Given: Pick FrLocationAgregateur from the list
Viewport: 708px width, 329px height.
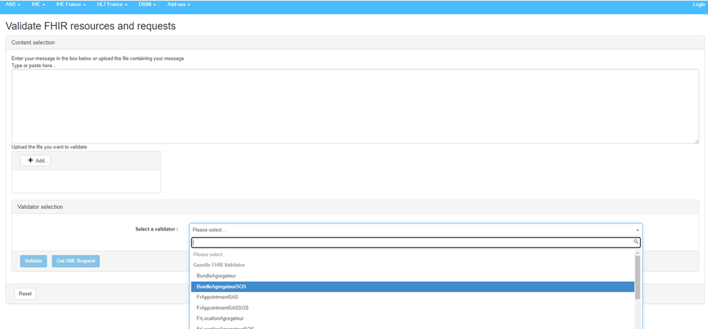Looking at the screenshot, I should pos(220,318).
